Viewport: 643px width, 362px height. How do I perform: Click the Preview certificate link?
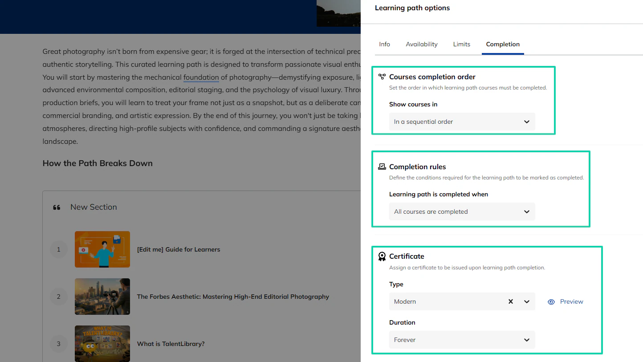pos(571,301)
